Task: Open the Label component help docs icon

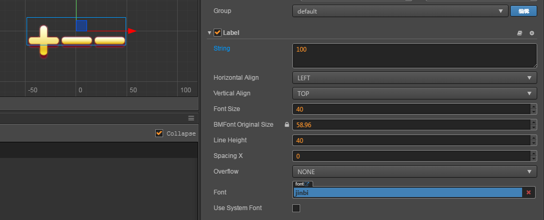Action: (x=520, y=33)
